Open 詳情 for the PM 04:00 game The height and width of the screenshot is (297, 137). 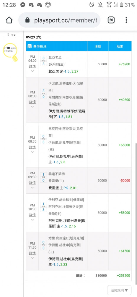coord(32,66)
